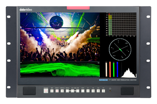
Task: Click the red RGB level bar
Action: [110, 70]
